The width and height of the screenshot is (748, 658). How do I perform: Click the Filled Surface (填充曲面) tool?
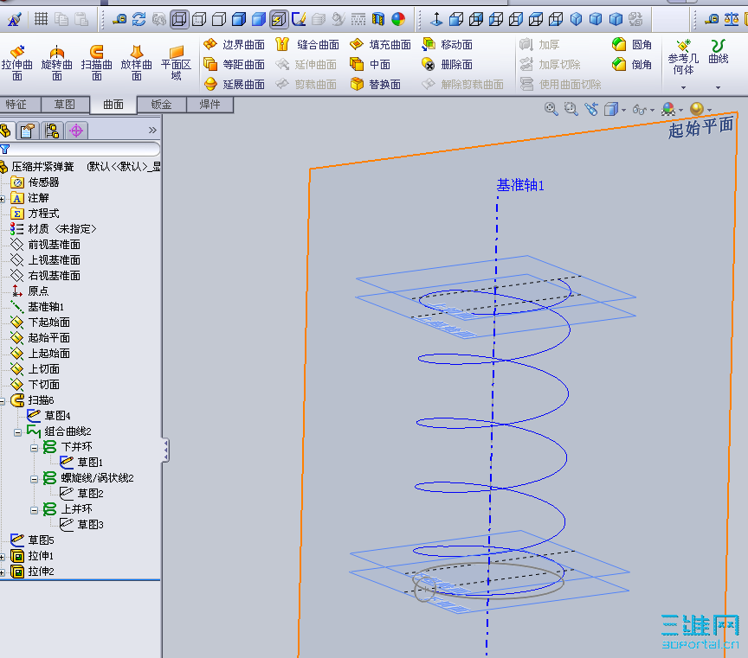click(x=380, y=45)
